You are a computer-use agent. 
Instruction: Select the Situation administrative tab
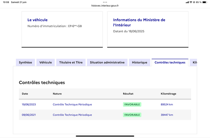point(107,62)
